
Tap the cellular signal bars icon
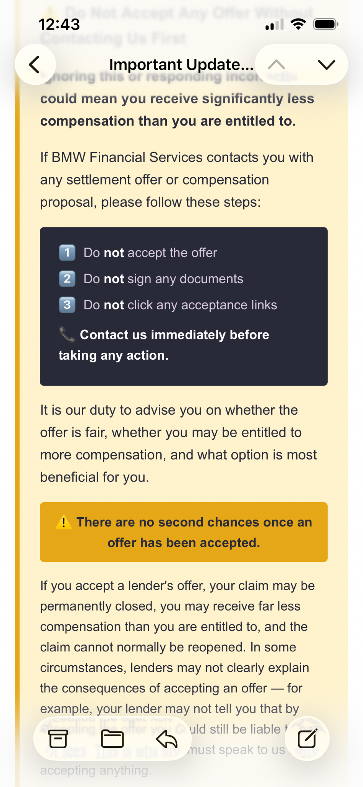(x=274, y=25)
